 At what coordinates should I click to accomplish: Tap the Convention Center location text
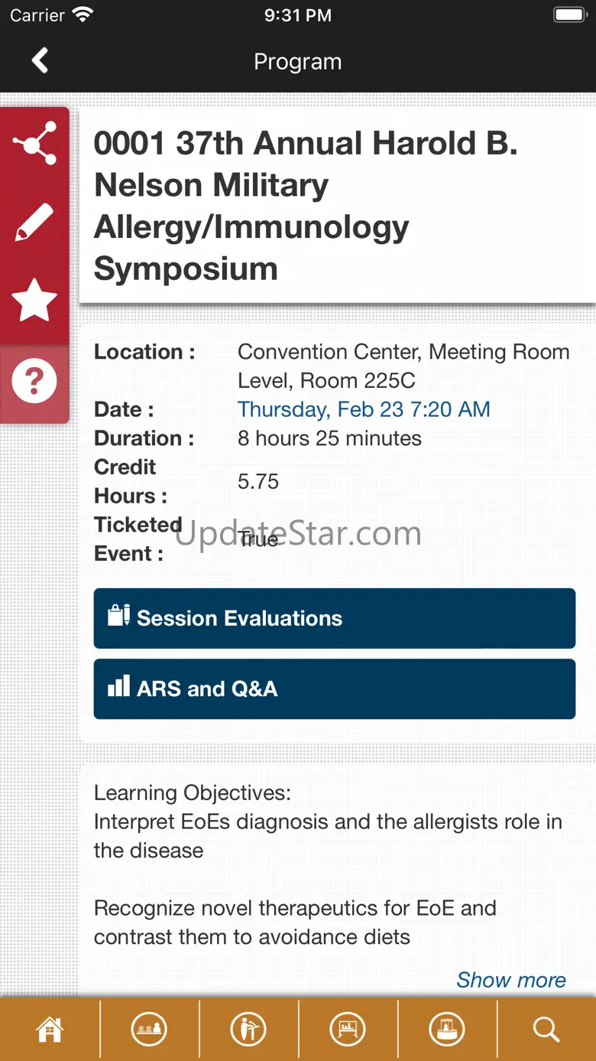click(403, 366)
